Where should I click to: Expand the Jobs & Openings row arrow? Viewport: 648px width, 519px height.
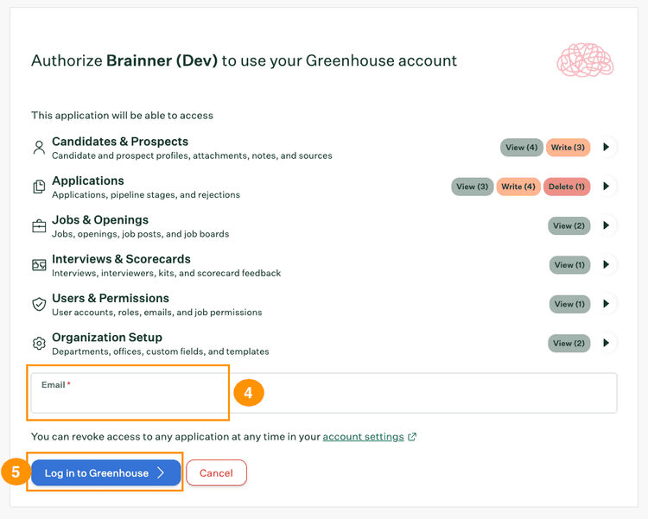pos(607,225)
